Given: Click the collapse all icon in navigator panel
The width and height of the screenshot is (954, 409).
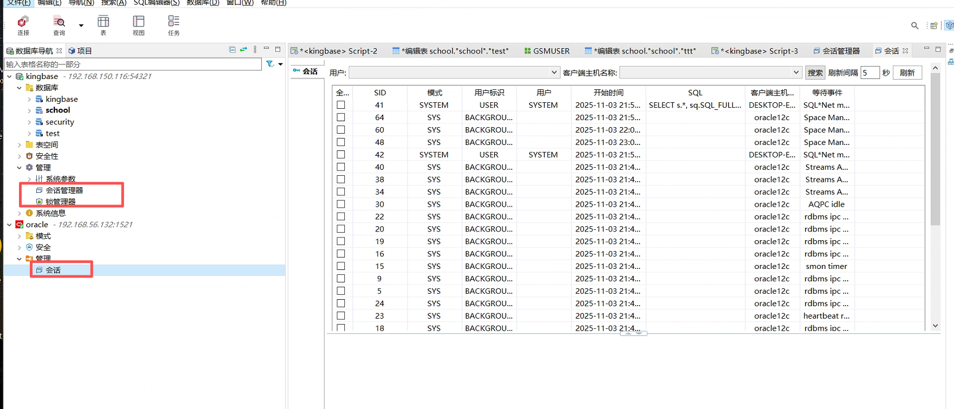Looking at the screenshot, I should [233, 50].
